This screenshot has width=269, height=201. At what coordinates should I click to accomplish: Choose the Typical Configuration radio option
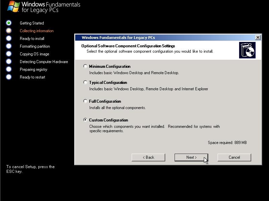(x=85, y=82)
